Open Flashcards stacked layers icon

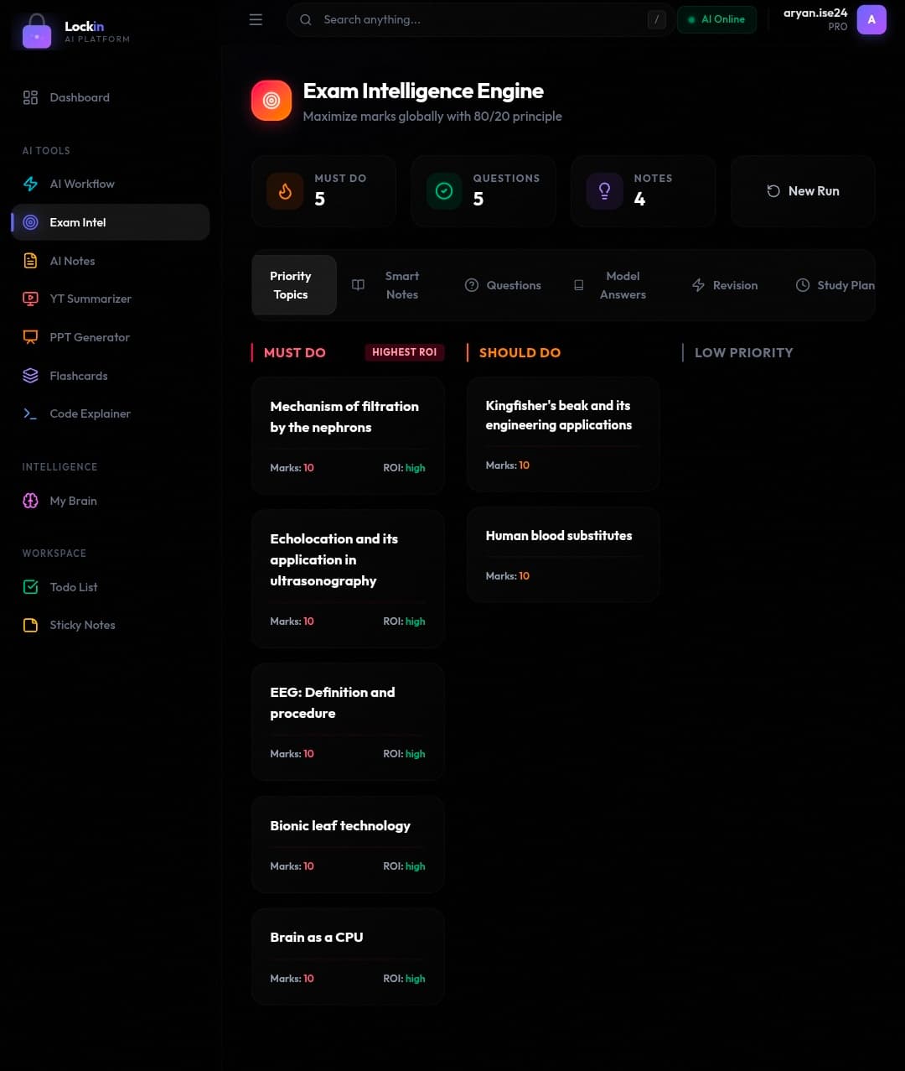[x=30, y=376]
